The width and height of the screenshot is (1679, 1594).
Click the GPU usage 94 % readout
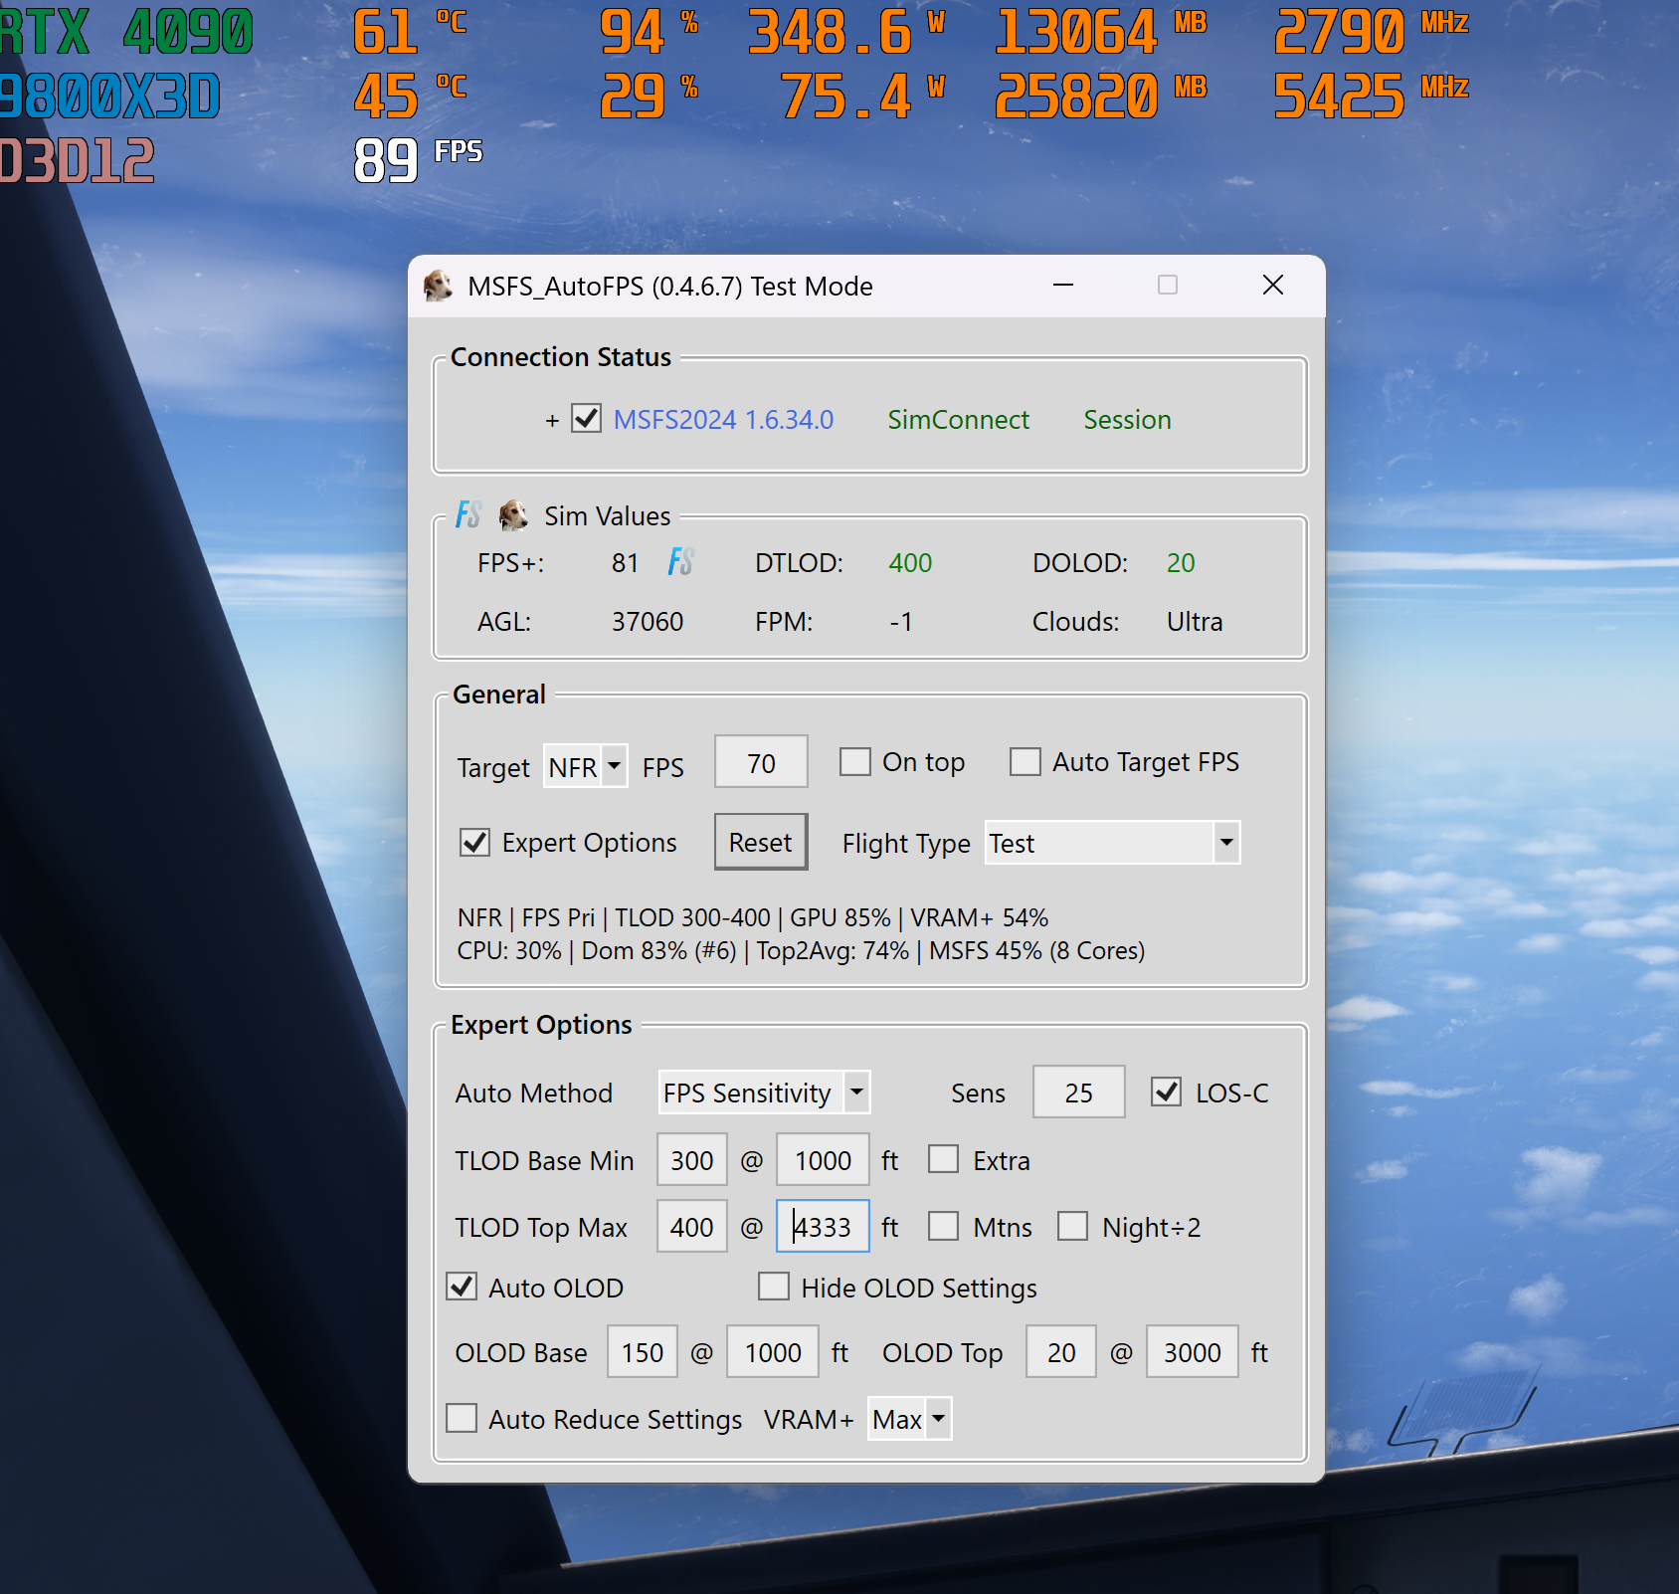(x=650, y=32)
